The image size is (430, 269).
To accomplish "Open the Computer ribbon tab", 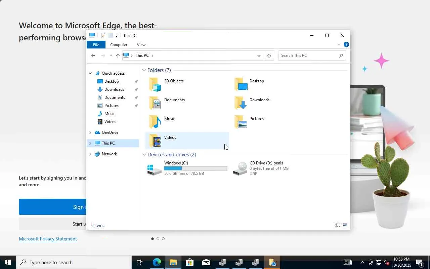I will (119, 45).
